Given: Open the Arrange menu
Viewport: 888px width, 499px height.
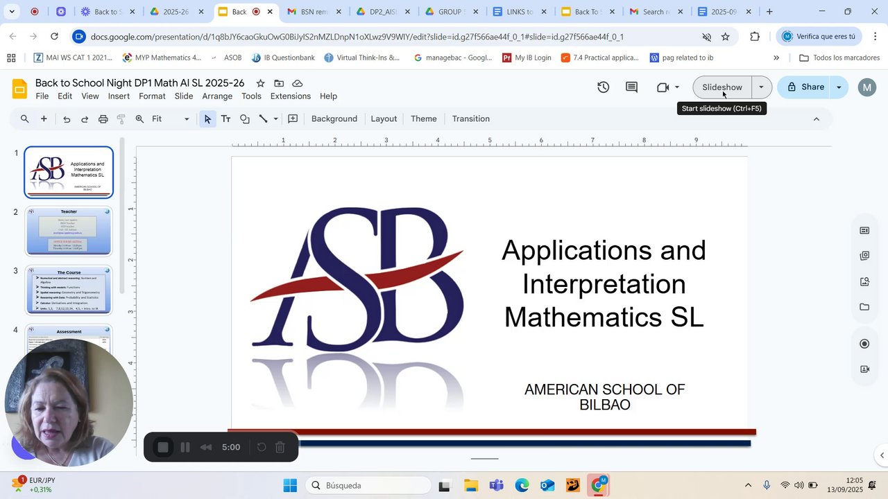Looking at the screenshot, I should coord(217,96).
